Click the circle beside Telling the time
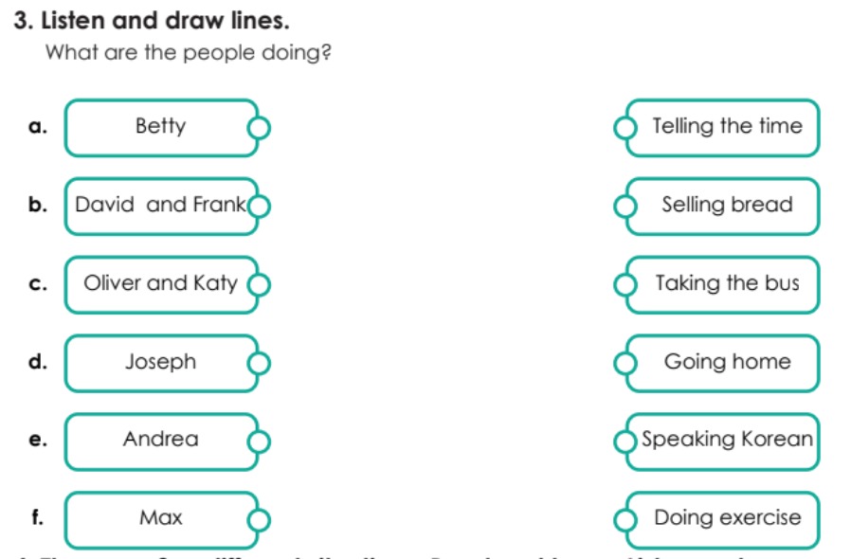851x559 pixels. coord(625,128)
